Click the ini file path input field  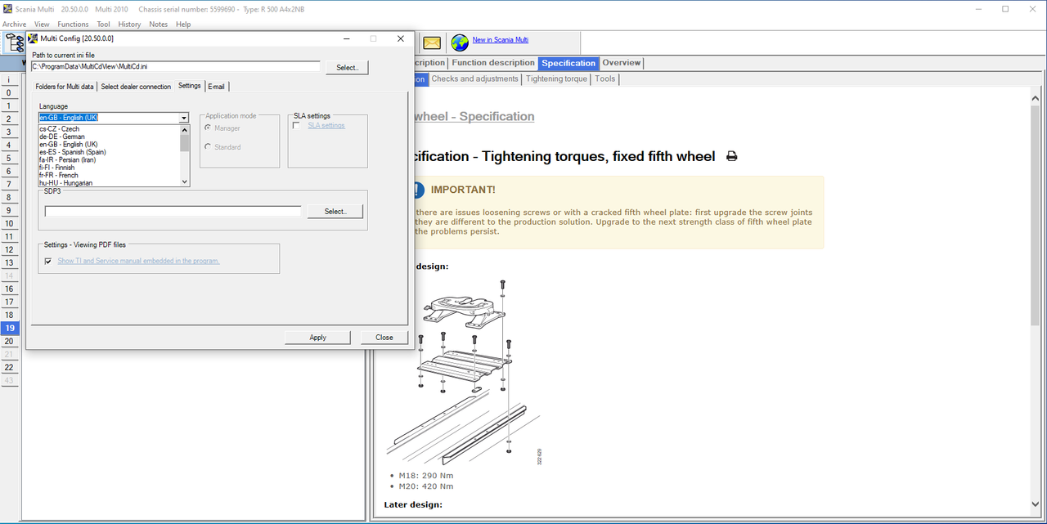tap(176, 66)
